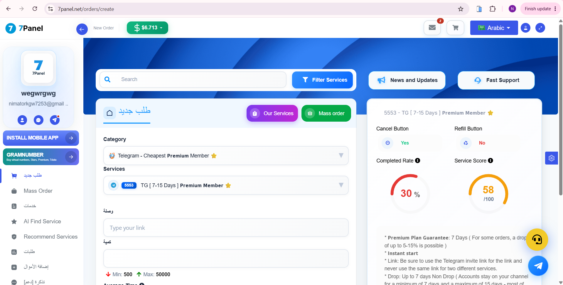
Task: Click the browser side panel icon
Action: (x=479, y=9)
